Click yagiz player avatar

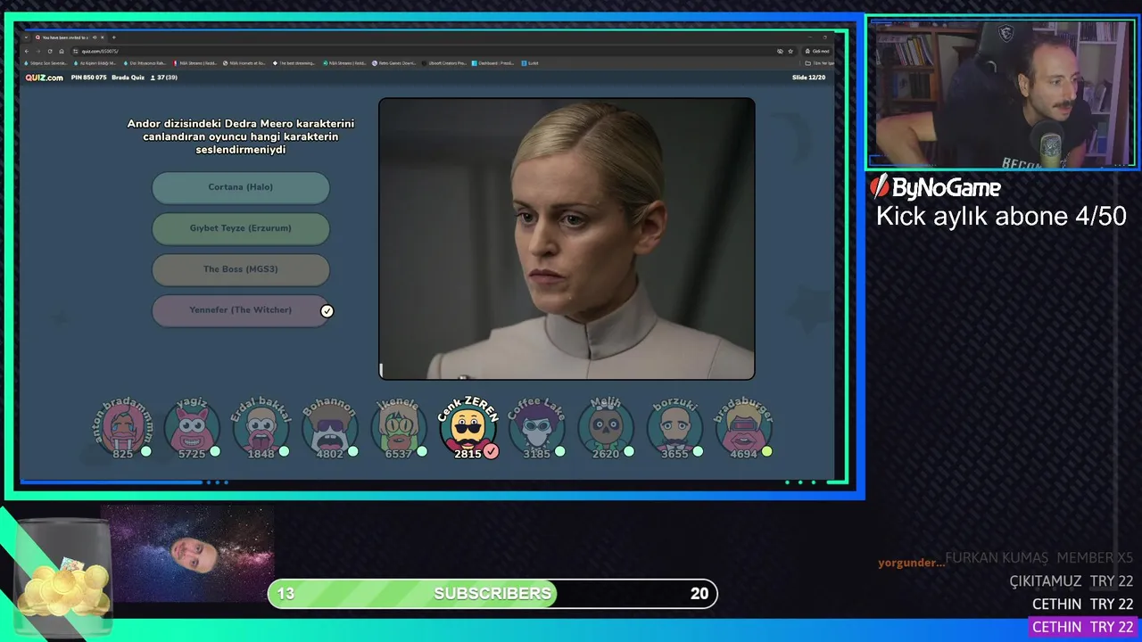tap(192, 428)
